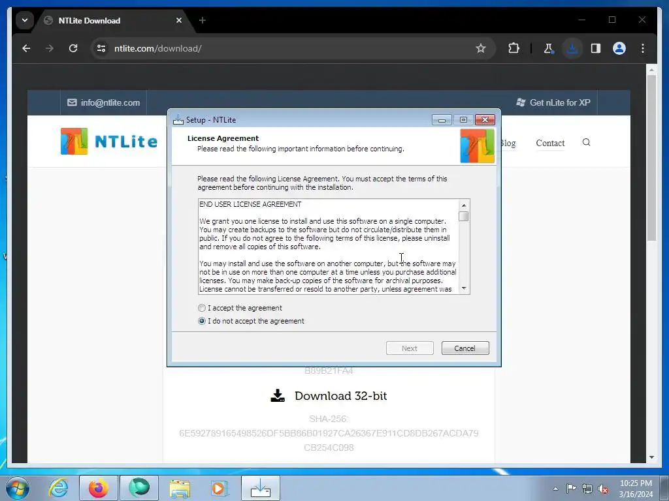Click the Setup dialog restore button

pyautogui.click(x=463, y=120)
